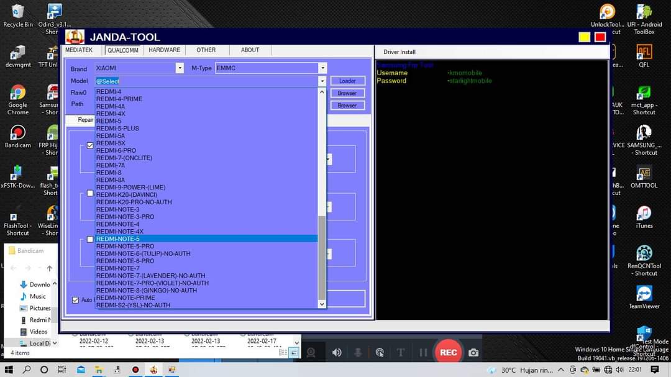This screenshot has width=671, height=377.
Task: Click model list scrollbar thumb
Action: 322,258
